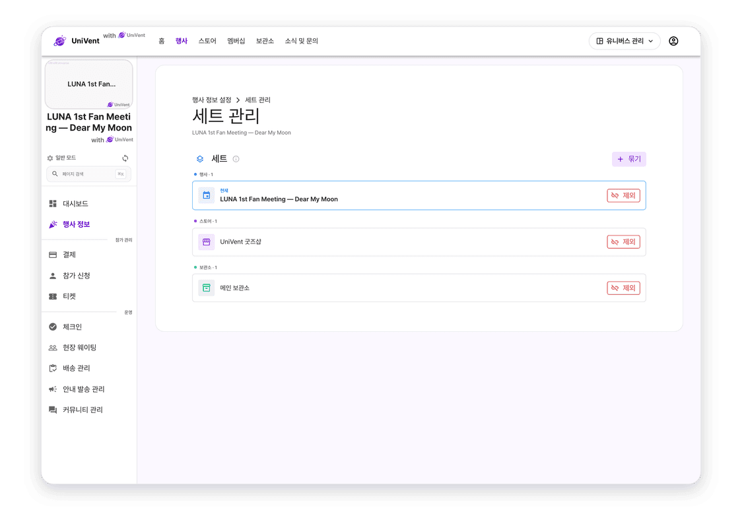Click the archive icon in 메인 보관소 row
The height and width of the screenshot is (512, 746).
pyautogui.click(x=207, y=288)
